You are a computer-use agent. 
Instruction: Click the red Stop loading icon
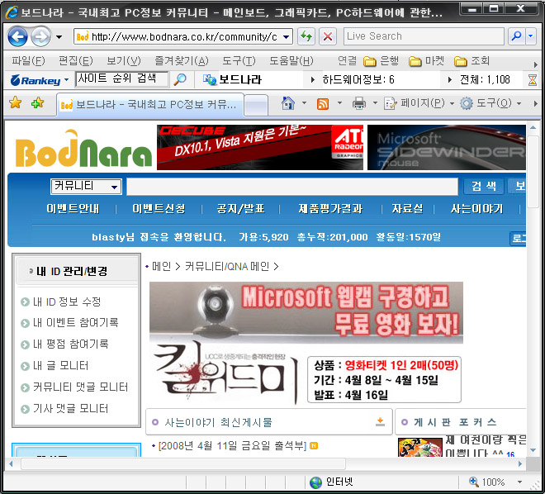[328, 36]
